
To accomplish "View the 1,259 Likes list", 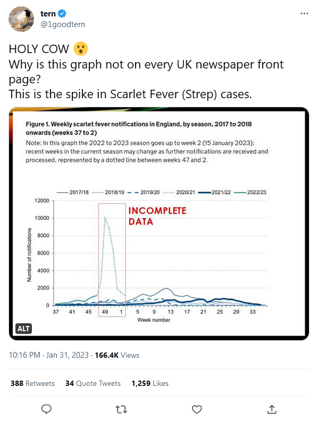I will pyautogui.click(x=150, y=383).
